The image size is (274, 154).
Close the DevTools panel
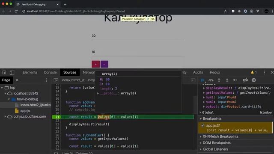tap(272, 72)
